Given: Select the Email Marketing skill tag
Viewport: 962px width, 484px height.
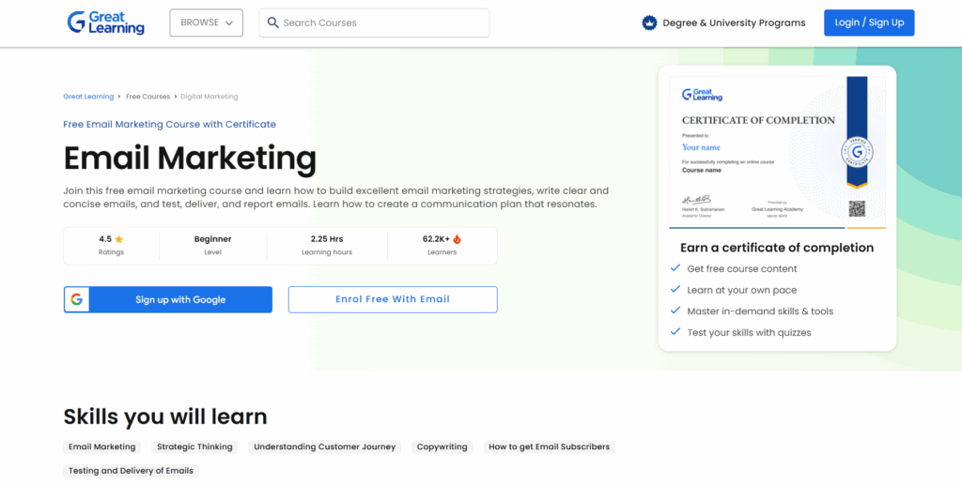Looking at the screenshot, I should pos(101,447).
